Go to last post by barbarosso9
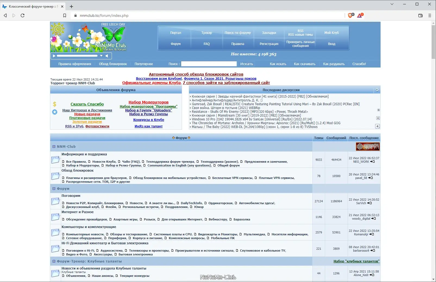The height and width of the screenshot is (282, 436). 373,251
